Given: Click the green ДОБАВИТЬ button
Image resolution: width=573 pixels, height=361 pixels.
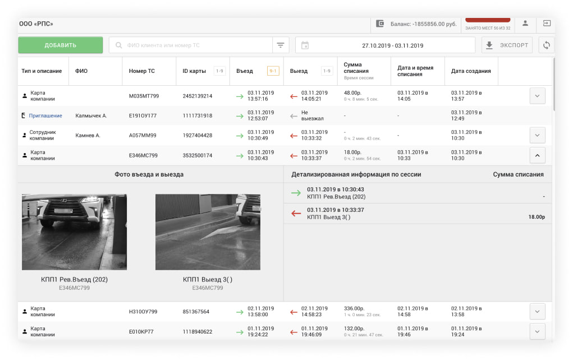Looking at the screenshot, I should [x=61, y=45].
